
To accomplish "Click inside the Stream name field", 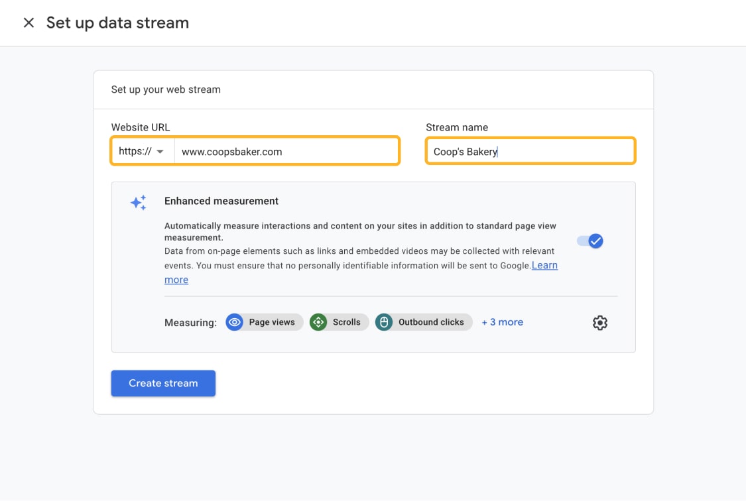I will (530, 150).
